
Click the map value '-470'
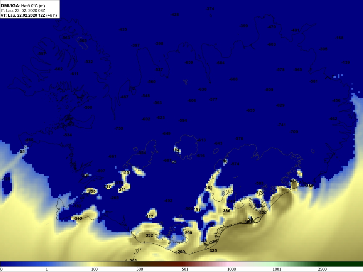[x=272, y=27]
